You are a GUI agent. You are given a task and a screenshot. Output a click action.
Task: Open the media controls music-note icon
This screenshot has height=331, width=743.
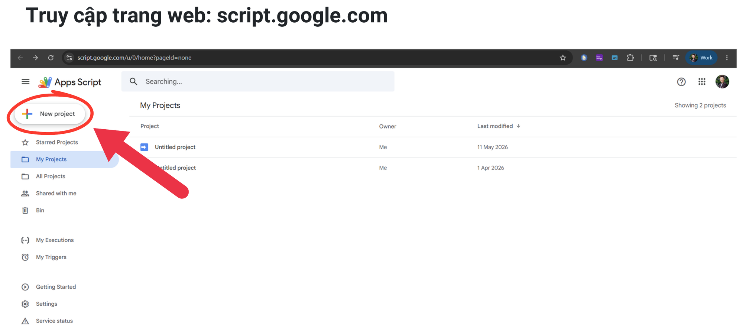pos(676,58)
